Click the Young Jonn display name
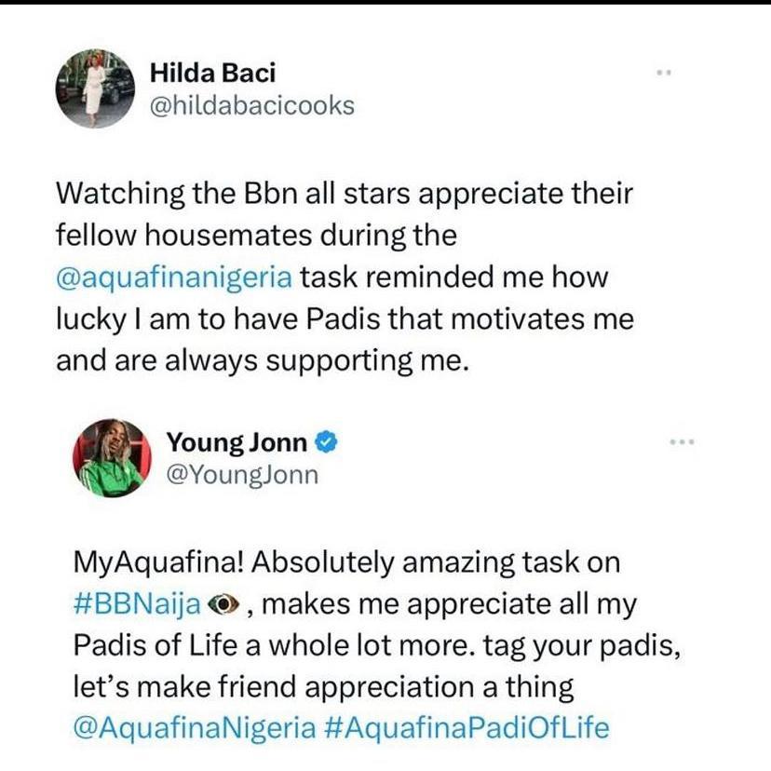The image size is (771, 771). click(237, 442)
